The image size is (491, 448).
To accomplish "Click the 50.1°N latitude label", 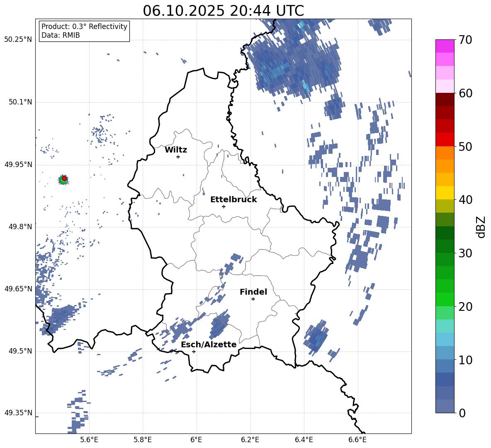I will click(x=21, y=102).
